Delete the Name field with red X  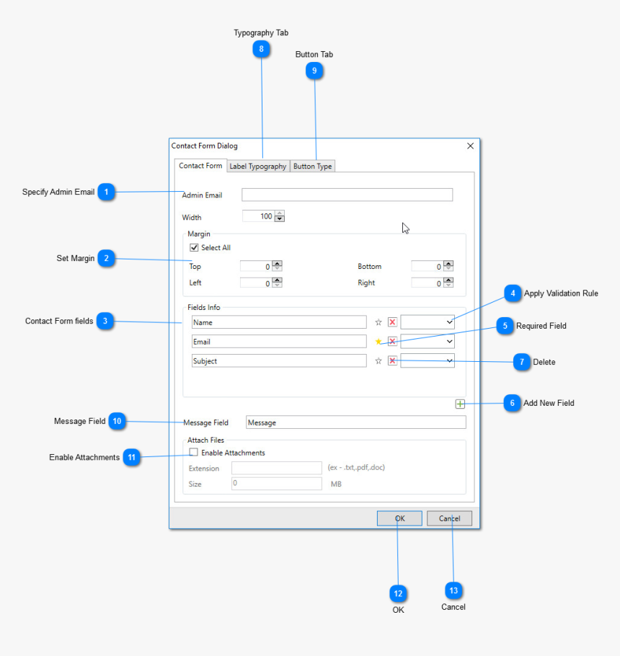392,322
